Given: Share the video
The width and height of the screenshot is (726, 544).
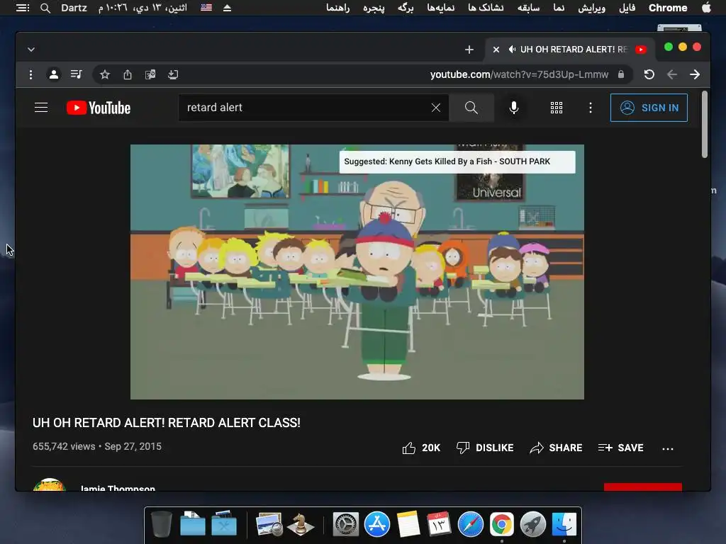Looking at the screenshot, I should tap(556, 448).
